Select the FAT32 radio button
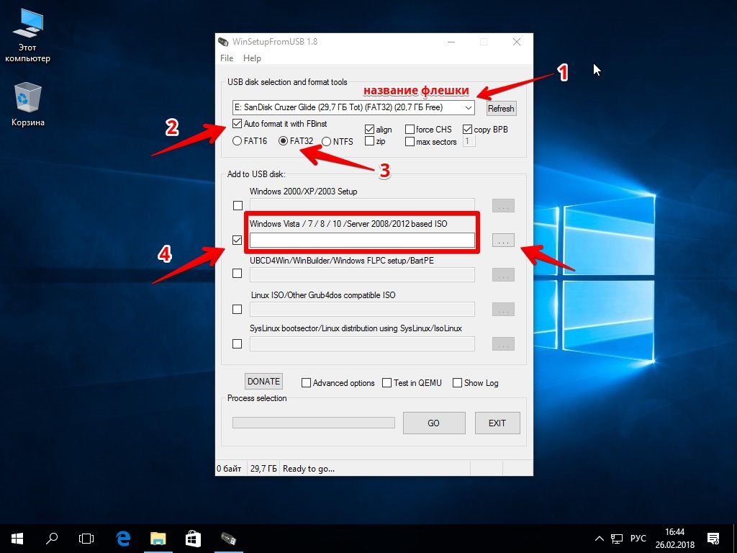The image size is (737, 553). click(283, 140)
